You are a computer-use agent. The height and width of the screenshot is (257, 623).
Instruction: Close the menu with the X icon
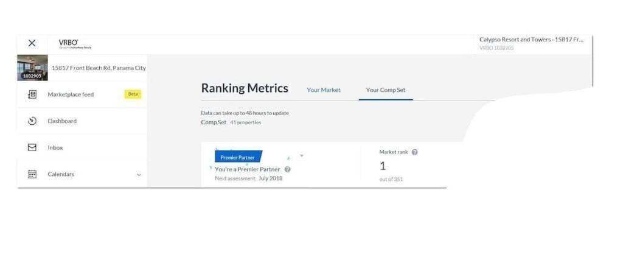pyautogui.click(x=32, y=43)
